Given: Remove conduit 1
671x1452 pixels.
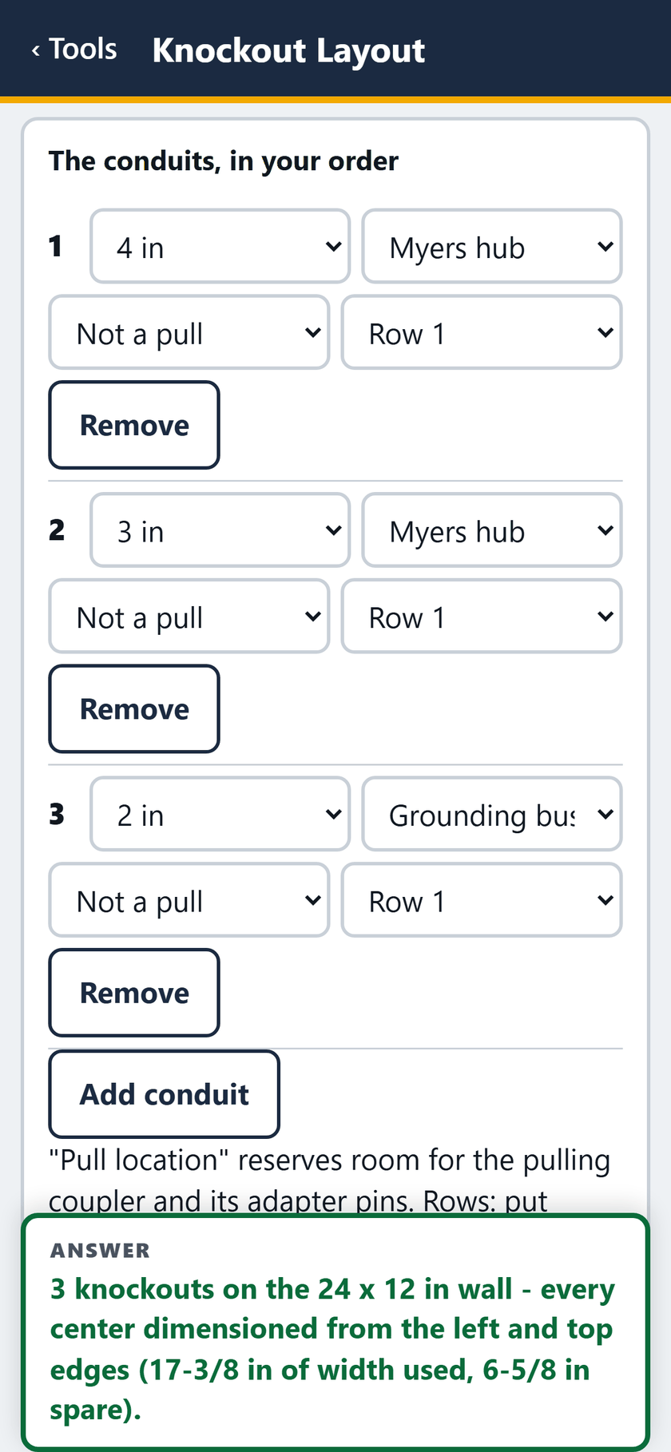Looking at the screenshot, I should tap(134, 425).
